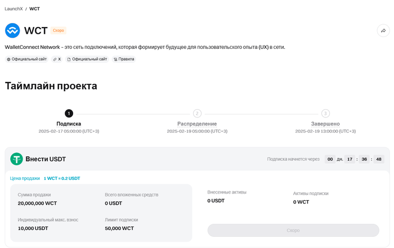Select the step 3 timeline circle
This screenshot has width=394, height=248.
click(x=325, y=113)
